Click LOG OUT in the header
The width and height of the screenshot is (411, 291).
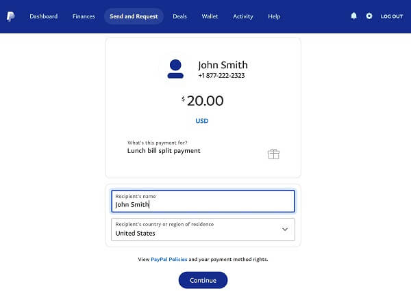(392, 16)
